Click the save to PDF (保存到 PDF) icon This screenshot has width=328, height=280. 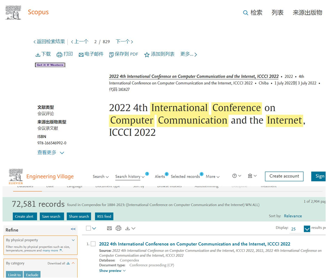[111, 55]
